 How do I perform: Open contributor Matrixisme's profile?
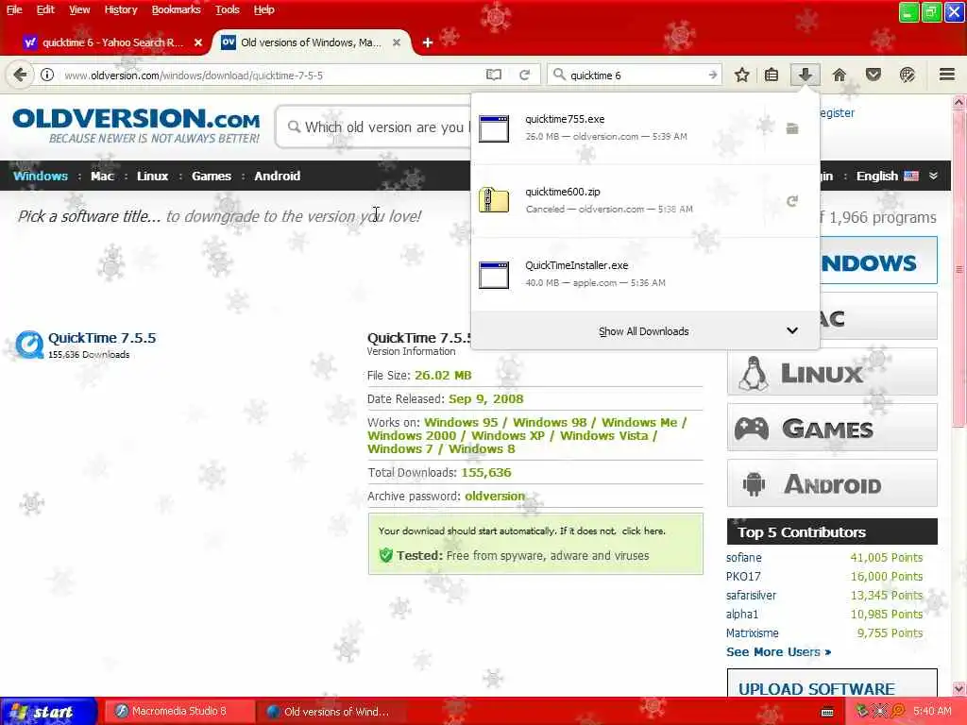tap(753, 633)
